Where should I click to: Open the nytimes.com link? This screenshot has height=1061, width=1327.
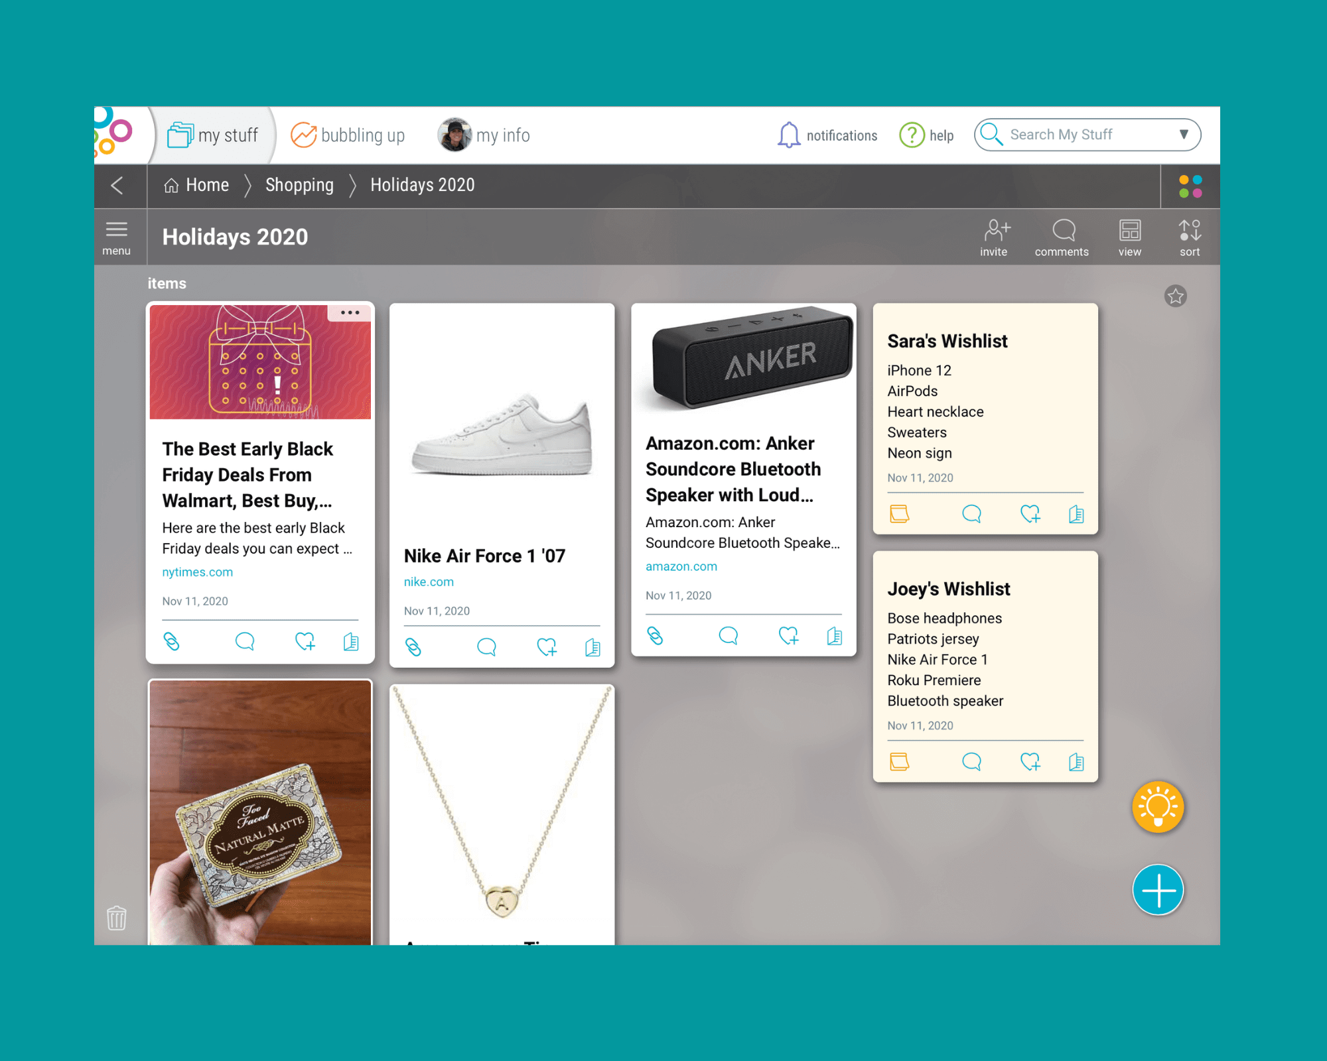pos(197,572)
